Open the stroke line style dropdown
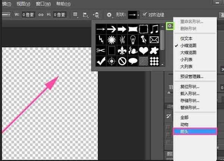 point(6,15)
